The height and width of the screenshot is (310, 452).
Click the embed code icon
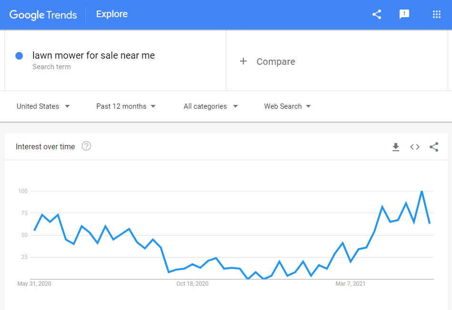pyautogui.click(x=415, y=147)
